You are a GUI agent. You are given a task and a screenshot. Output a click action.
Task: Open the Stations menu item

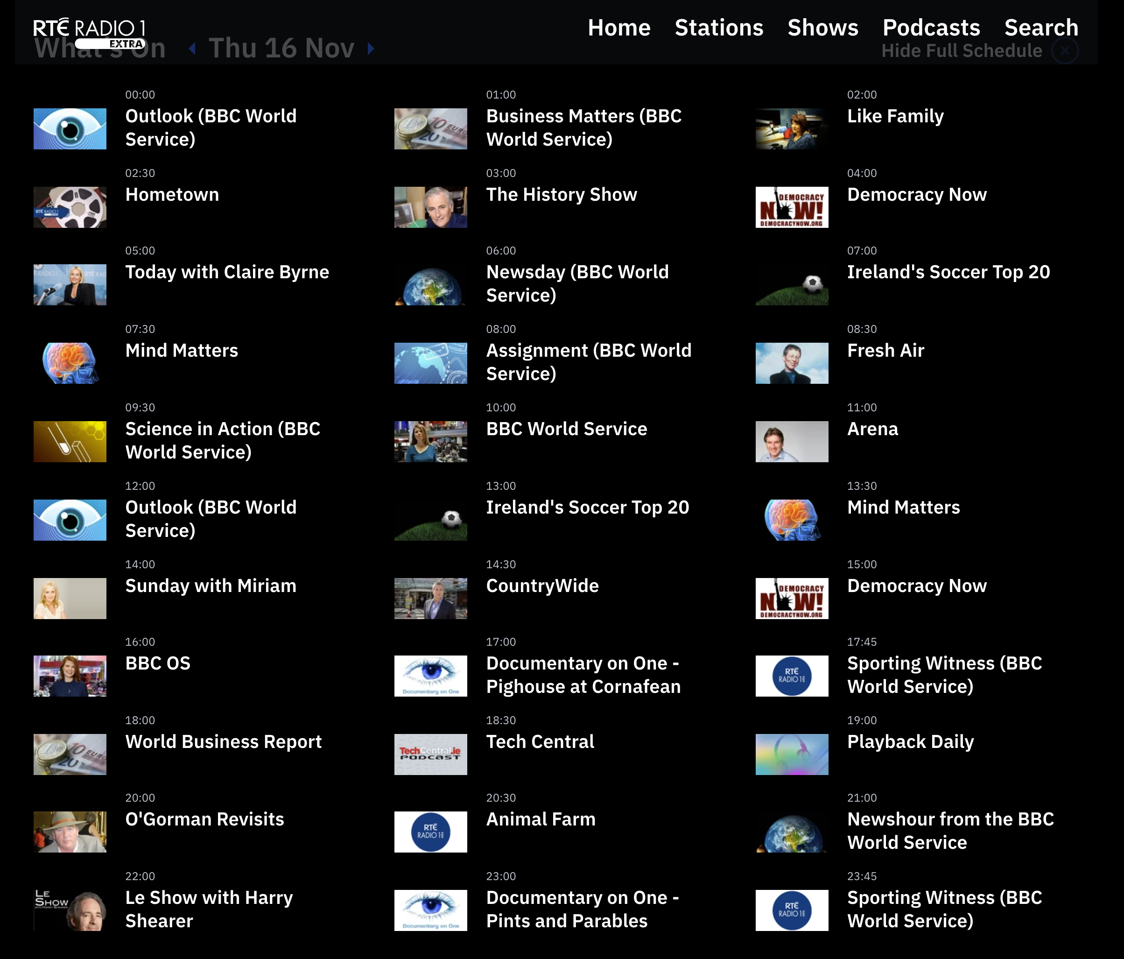click(719, 28)
